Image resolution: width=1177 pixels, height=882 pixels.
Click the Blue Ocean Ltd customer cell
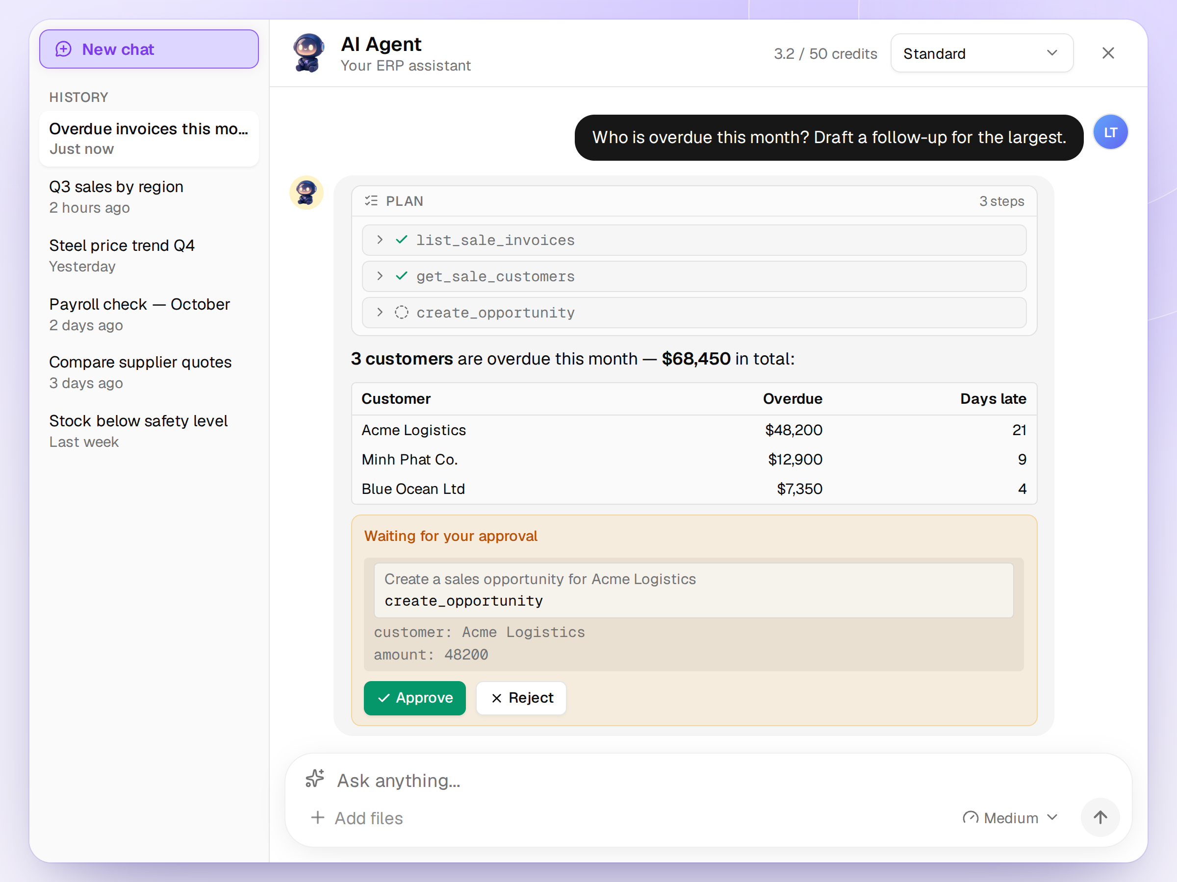tap(413, 489)
